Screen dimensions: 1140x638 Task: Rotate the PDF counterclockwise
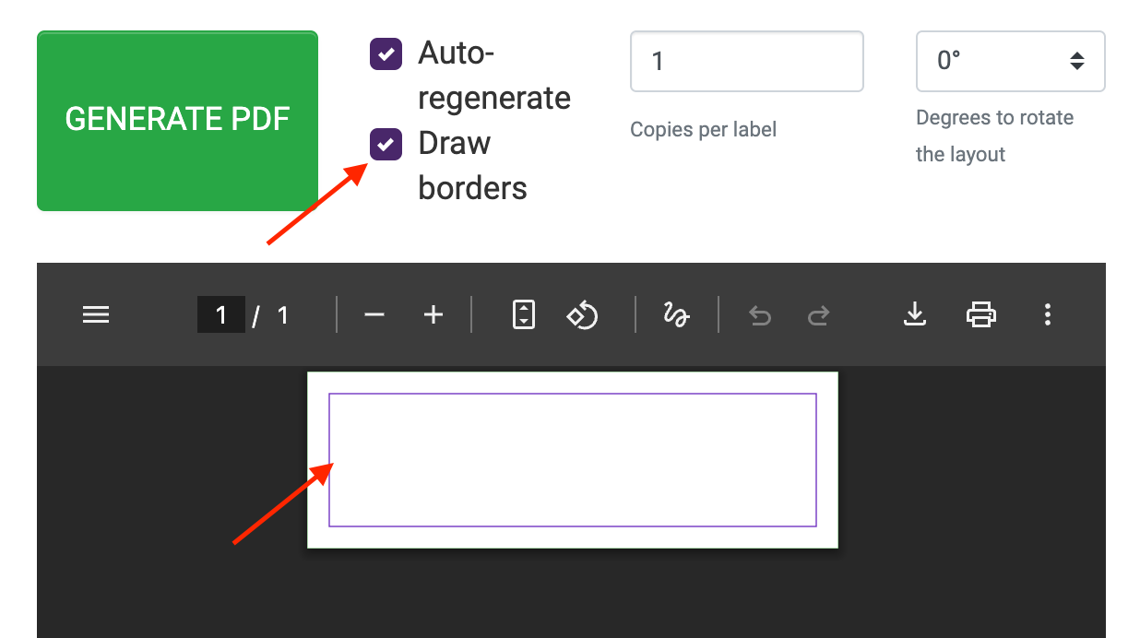582,314
